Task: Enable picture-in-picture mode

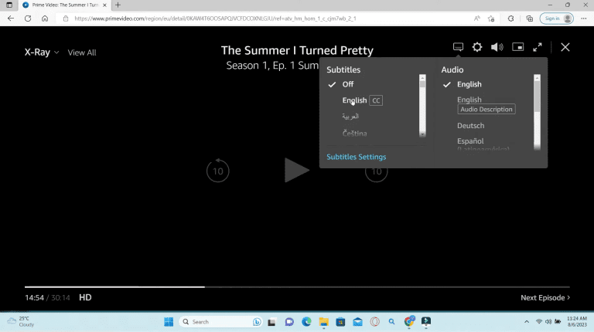Action: pos(517,47)
